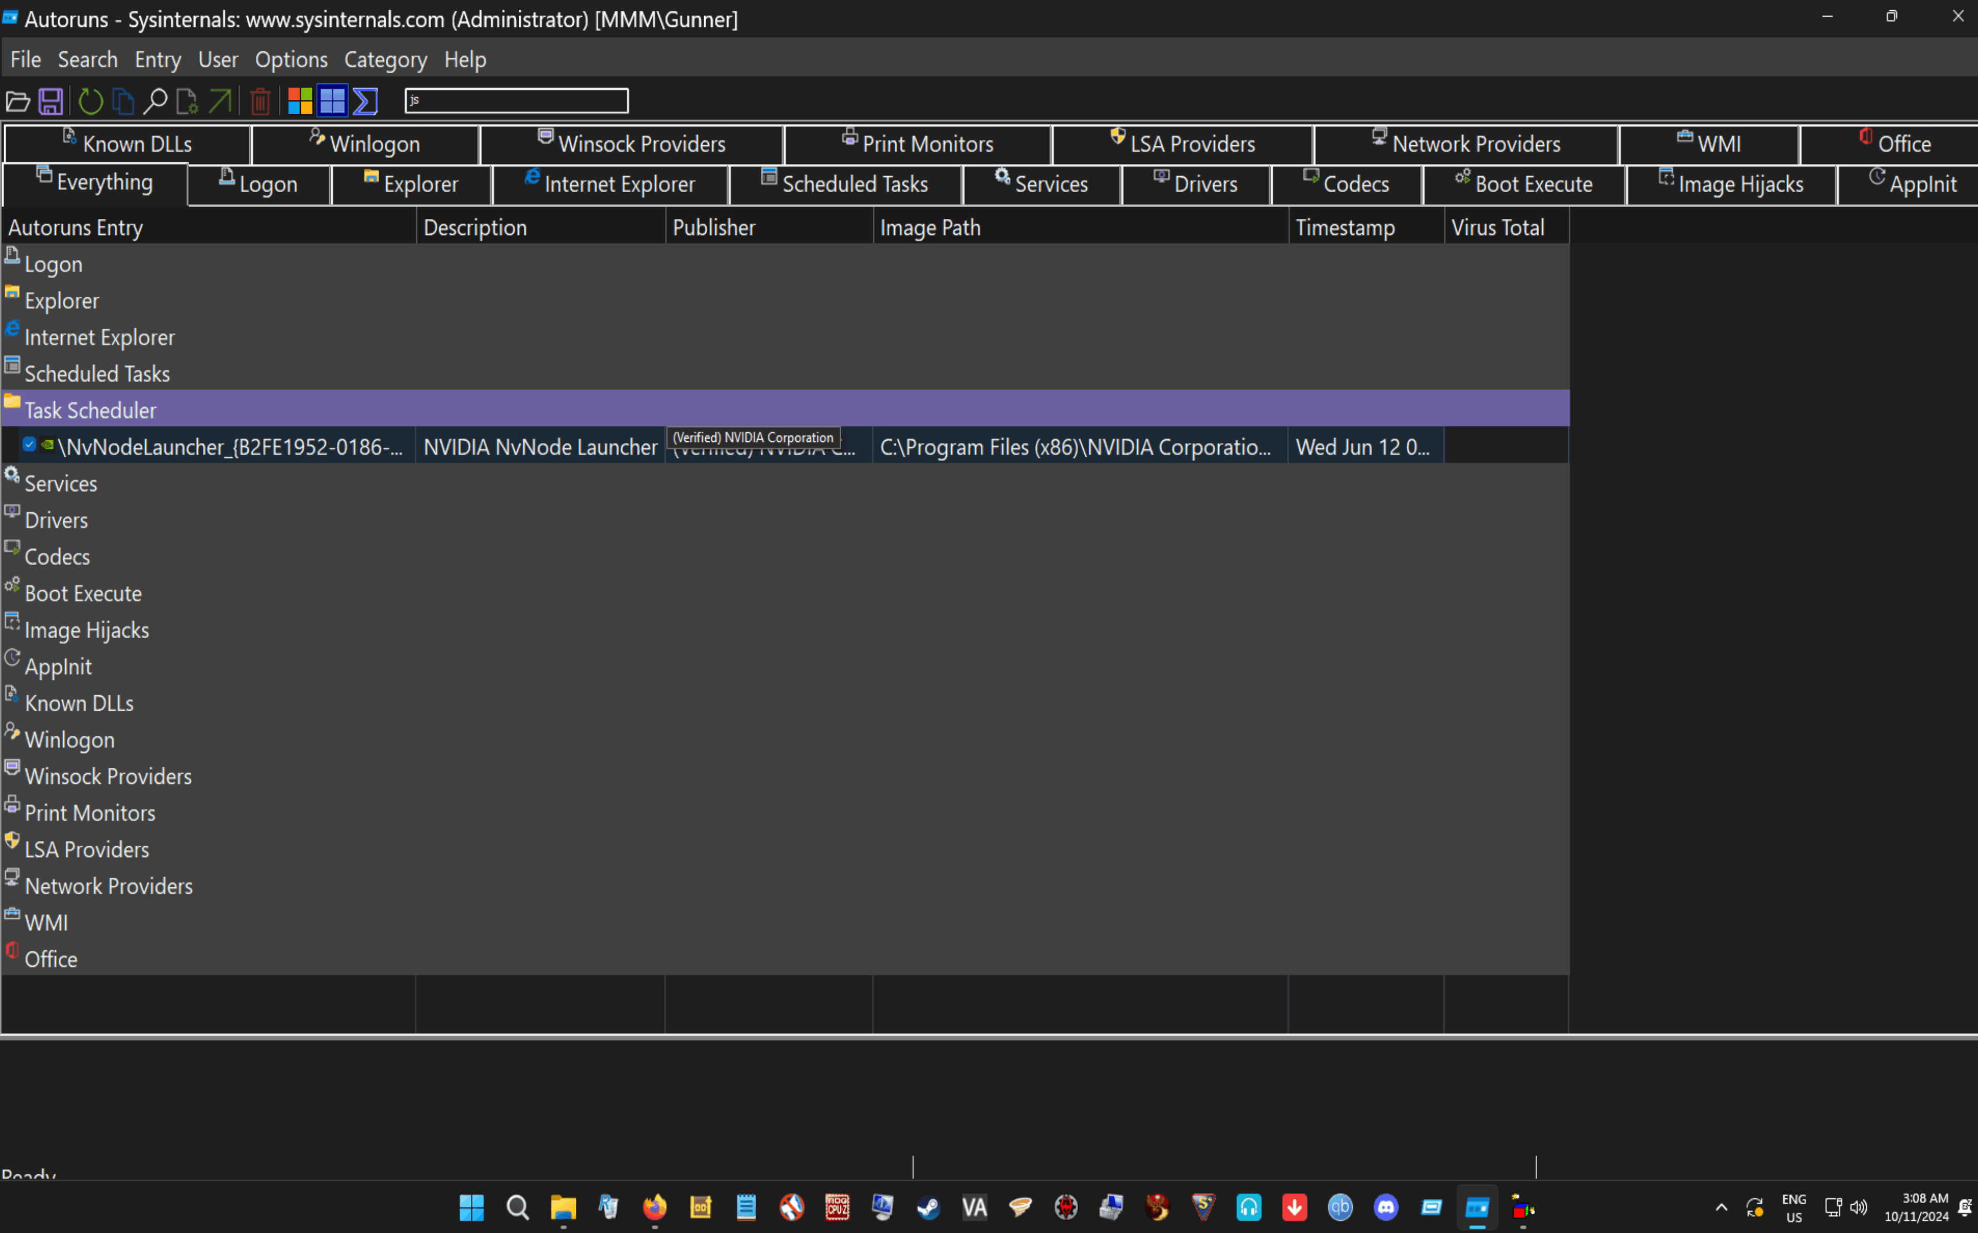
Task: Toggle the Hide Windows Entries blue icon
Action: (x=332, y=101)
